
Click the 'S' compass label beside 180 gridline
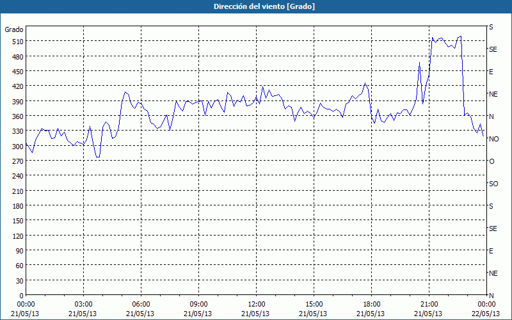(x=491, y=206)
